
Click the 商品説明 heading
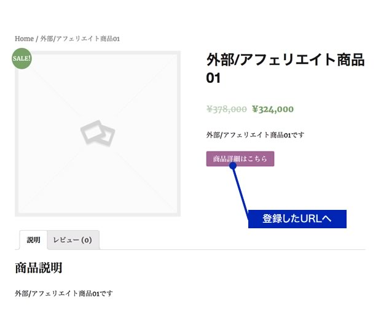coord(39,268)
